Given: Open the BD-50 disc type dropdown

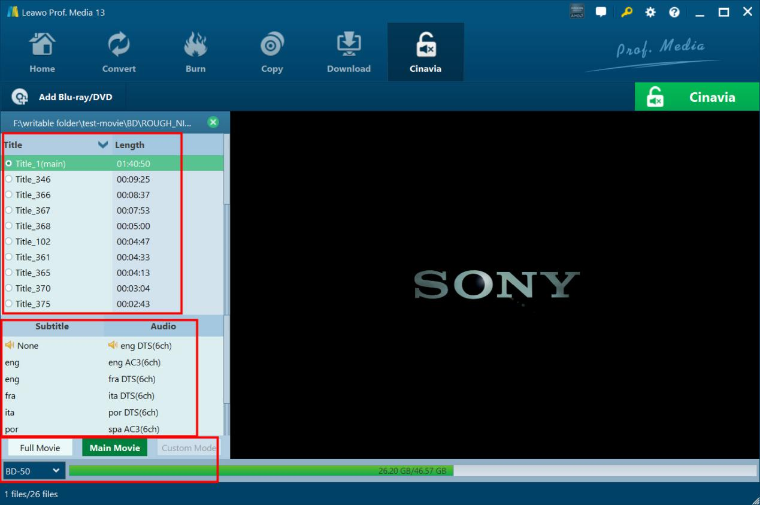Looking at the screenshot, I should pos(33,471).
